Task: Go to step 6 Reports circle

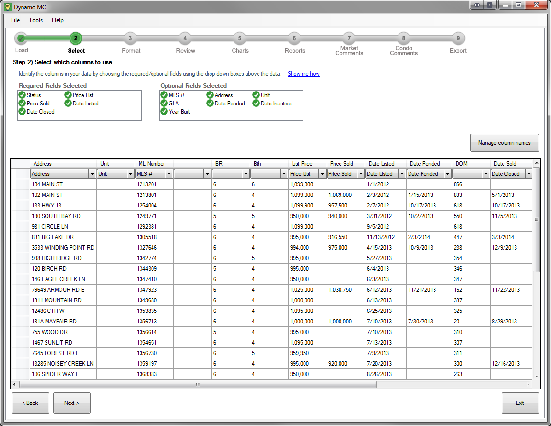Action: click(294, 38)
